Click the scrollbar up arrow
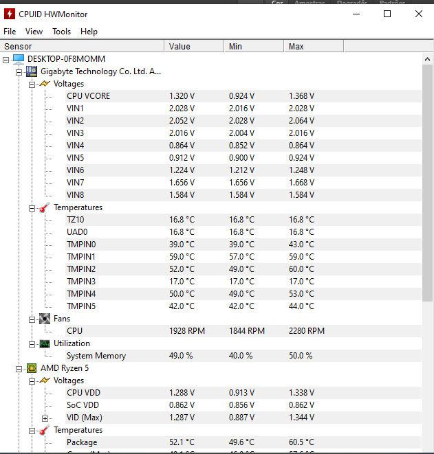Screen dimensions: 434x454 click(427, 59)
